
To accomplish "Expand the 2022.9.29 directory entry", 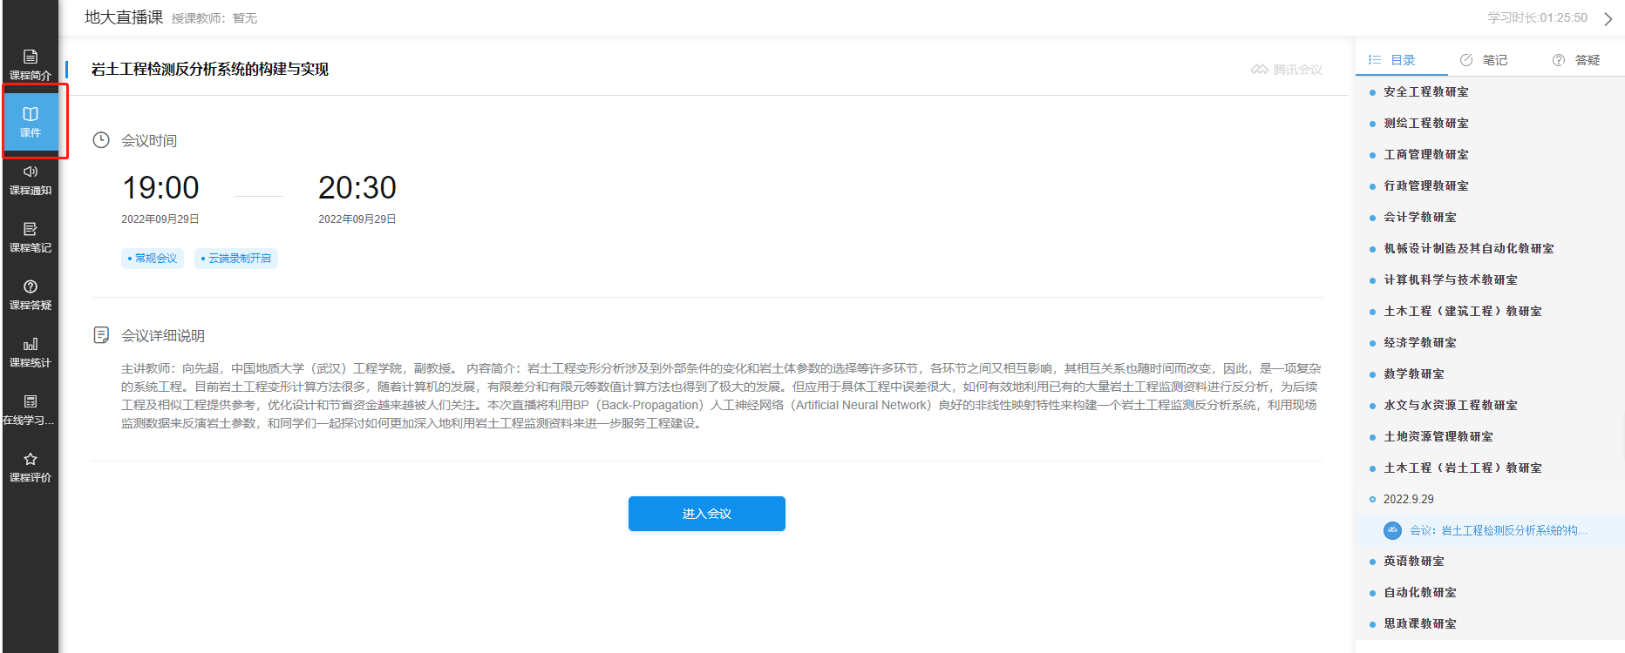I will 1408,499.
